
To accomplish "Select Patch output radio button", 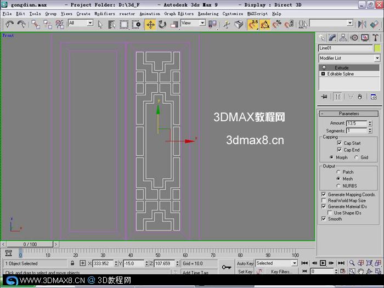I will [338, 172].
